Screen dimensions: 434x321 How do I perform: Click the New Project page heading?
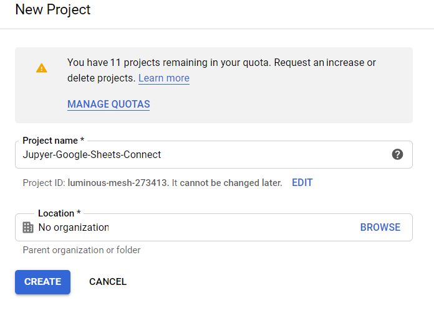pyautogui.click(x=53, y=10)
